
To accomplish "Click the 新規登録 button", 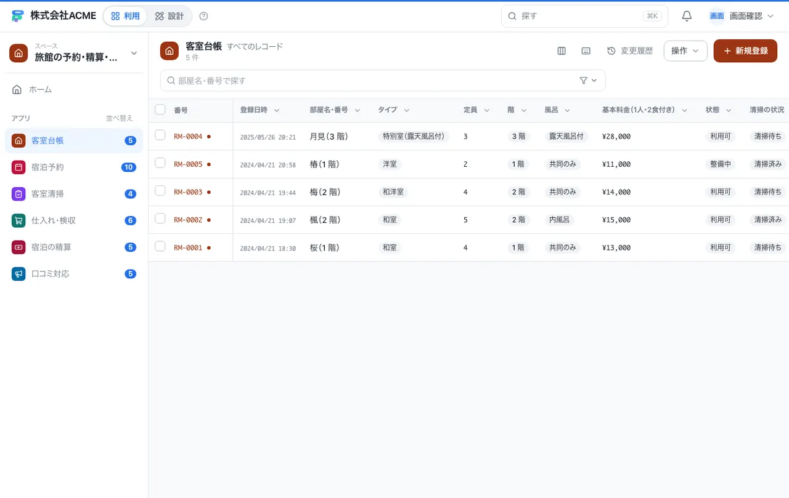I will click(x=745, y=51).
